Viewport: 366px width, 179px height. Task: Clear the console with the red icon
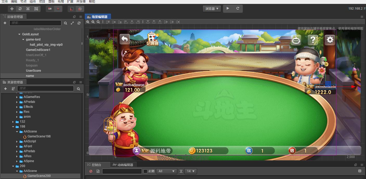click(x=91, y=171)
